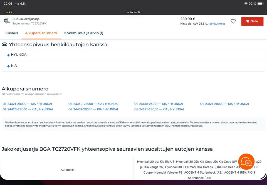Open OE 24431-2B000 reference link
Screen dimensions: 267x185
[x=93, y=109]
